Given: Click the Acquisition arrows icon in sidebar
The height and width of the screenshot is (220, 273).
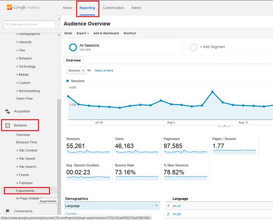Looking at the screenshot, I should pos(7,111).
